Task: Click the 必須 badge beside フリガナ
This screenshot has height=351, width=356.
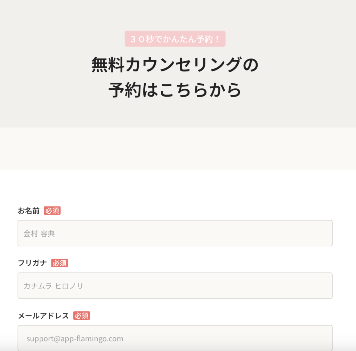Action: (59, 263)
